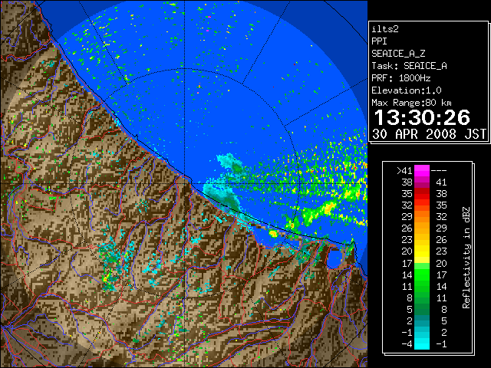Click the teal '2' legend color
The image size is (491, 368).
click(x=422, y=320)
